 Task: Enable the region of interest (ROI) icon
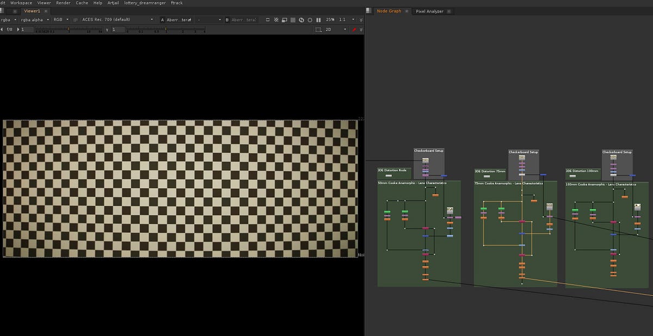tap(268, 20)
